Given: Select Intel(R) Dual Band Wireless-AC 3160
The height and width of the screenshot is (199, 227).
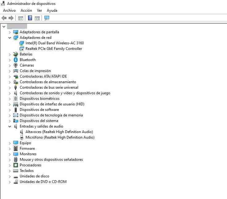Looking at the screenshot, I should coord(55,43).
